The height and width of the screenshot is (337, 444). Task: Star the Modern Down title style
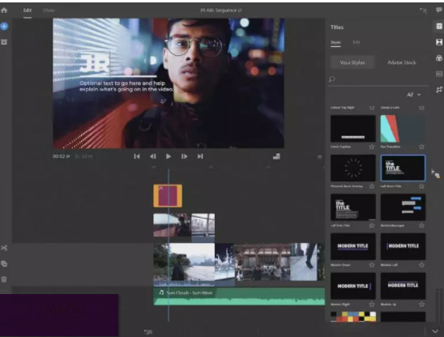tap(372, 265)
